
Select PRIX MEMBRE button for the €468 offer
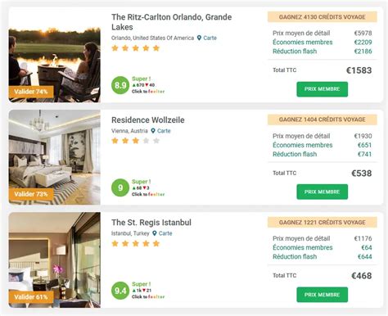pyautogui.click(x=322, y=295)
